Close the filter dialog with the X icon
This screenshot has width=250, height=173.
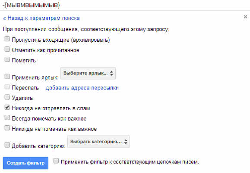pos(245,17)
